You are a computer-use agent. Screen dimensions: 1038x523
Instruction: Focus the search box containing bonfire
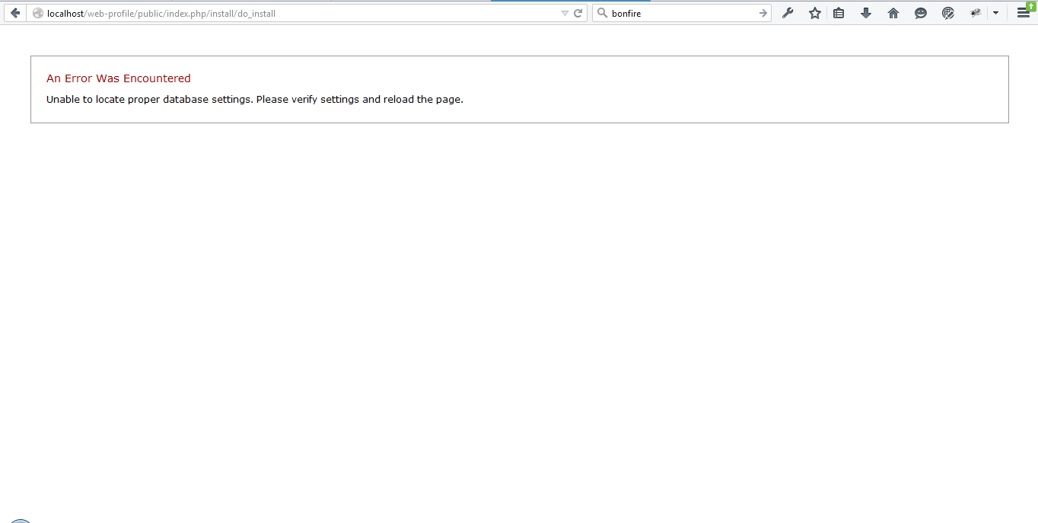coord(682,13)
